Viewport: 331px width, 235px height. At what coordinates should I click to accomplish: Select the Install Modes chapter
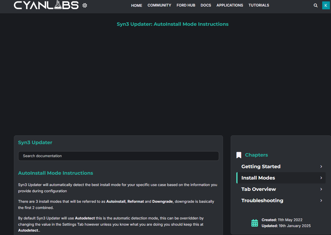tap(258, 178)
